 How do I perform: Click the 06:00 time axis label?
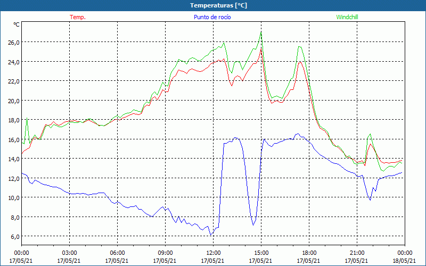[x=117, y=253]
